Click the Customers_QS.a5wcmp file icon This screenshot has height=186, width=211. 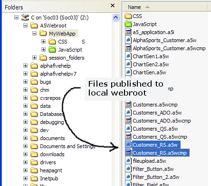(128, 137)
